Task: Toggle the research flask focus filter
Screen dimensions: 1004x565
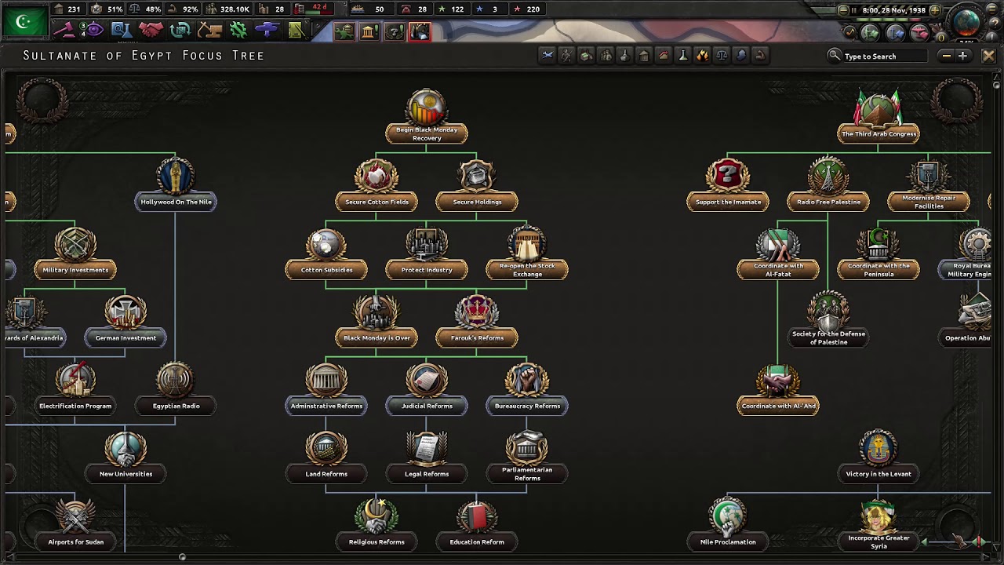Action: 682,55
